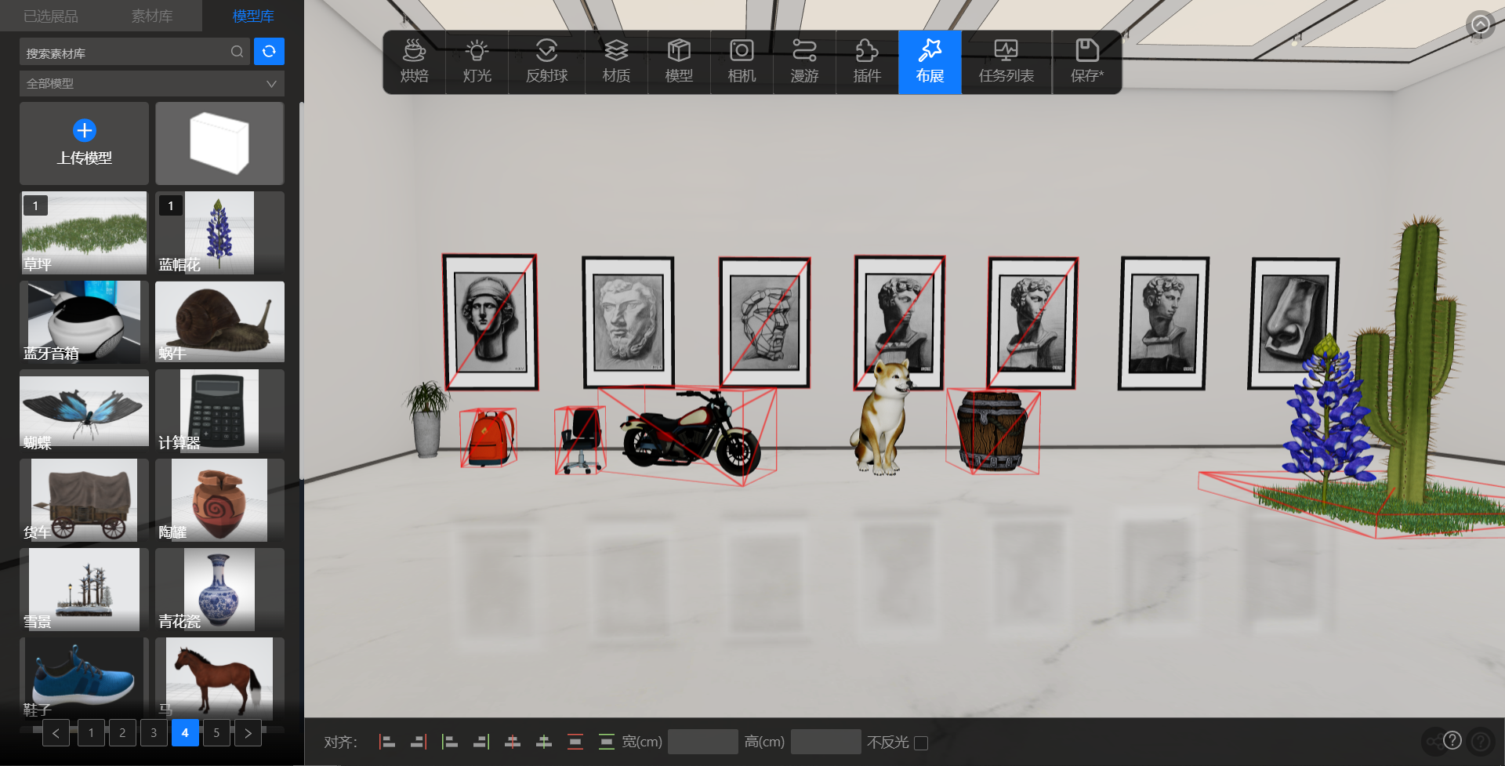Select the 蓝帽花 bluebonnet model thumbnail
The width and height of the screenshot is (1505, 766).
click(219, 233)
